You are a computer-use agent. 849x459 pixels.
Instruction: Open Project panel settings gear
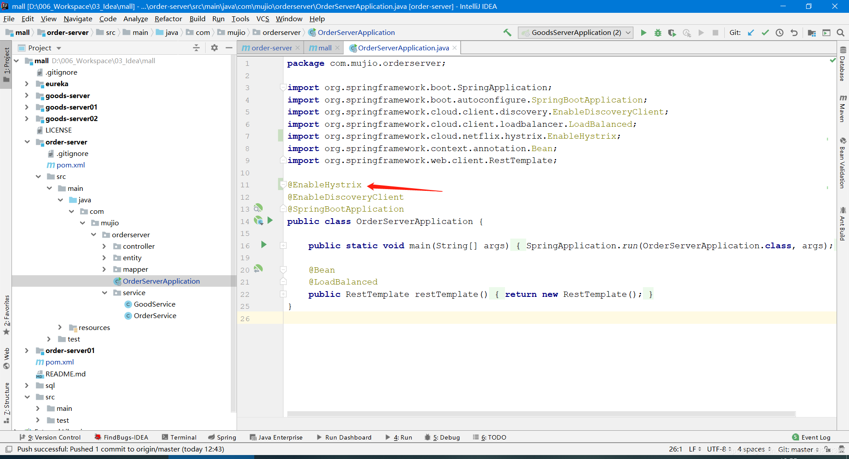pyautogui.click(x=214, y=48)
